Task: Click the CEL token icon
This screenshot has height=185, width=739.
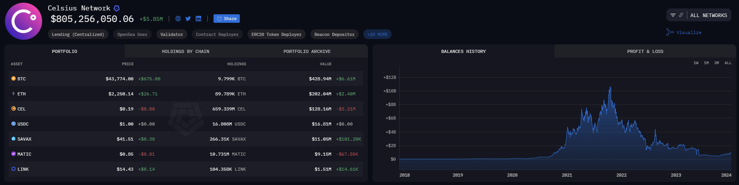Action: [x=14, y=109]
